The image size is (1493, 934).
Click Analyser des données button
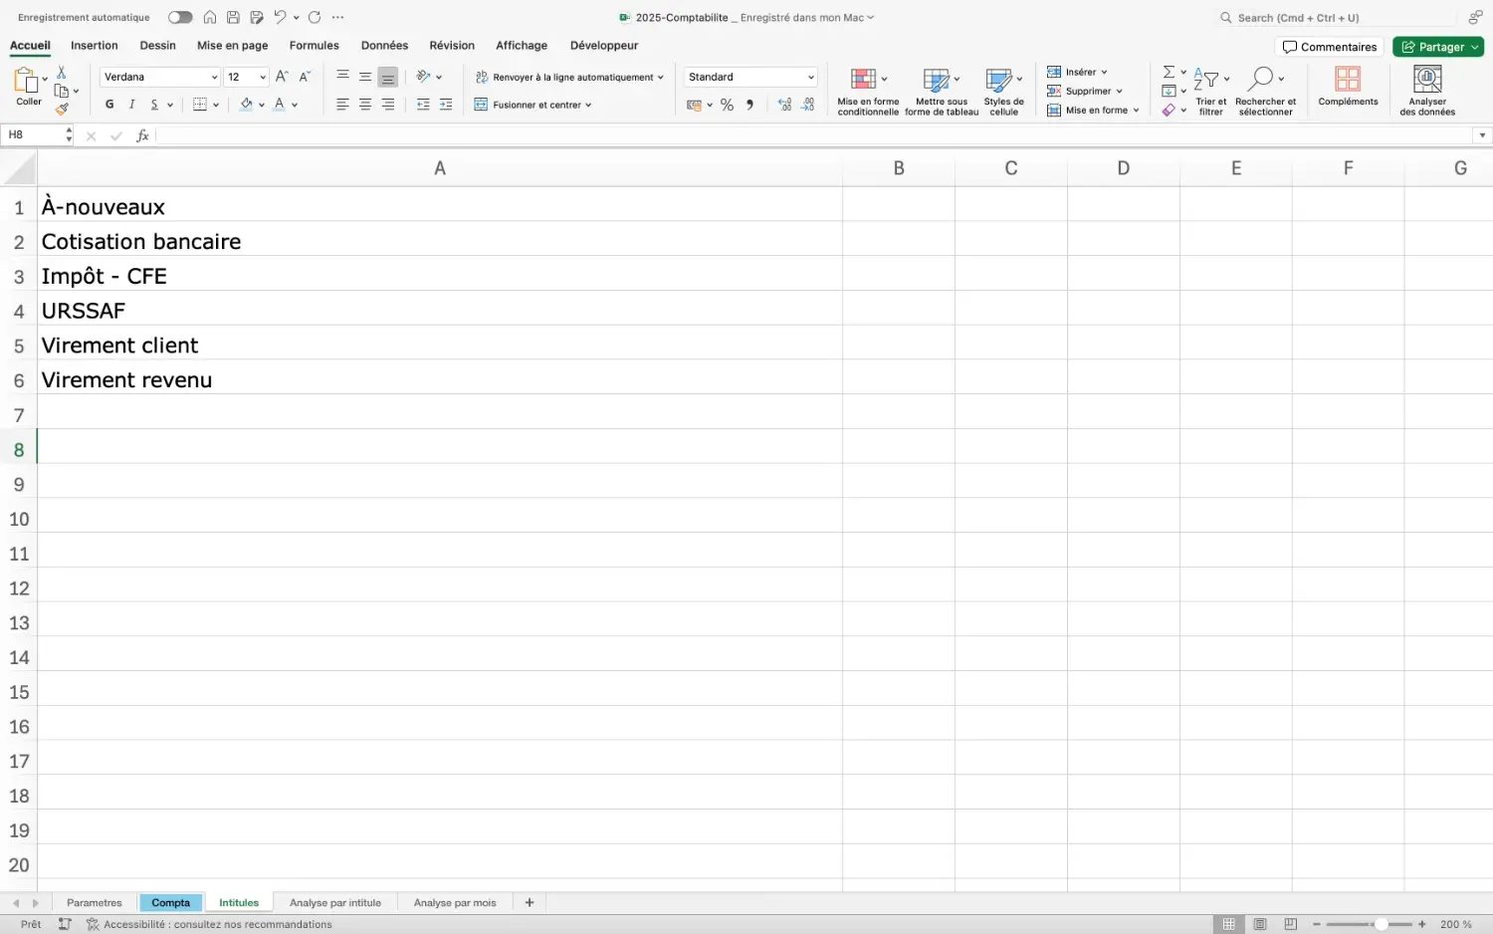tap(1427, 92)
